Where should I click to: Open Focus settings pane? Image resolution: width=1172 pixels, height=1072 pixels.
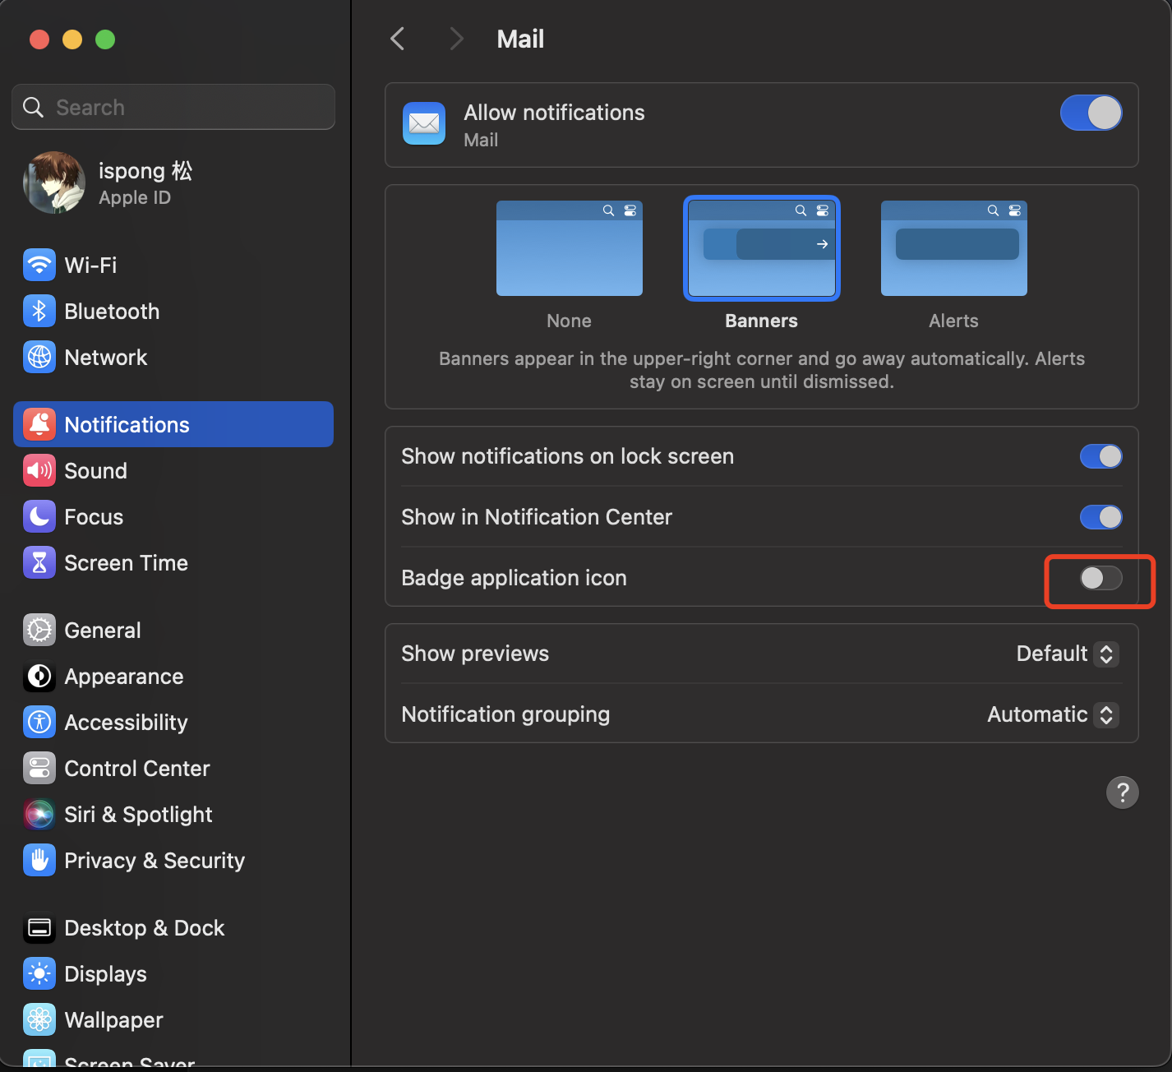tap(173, 516)
